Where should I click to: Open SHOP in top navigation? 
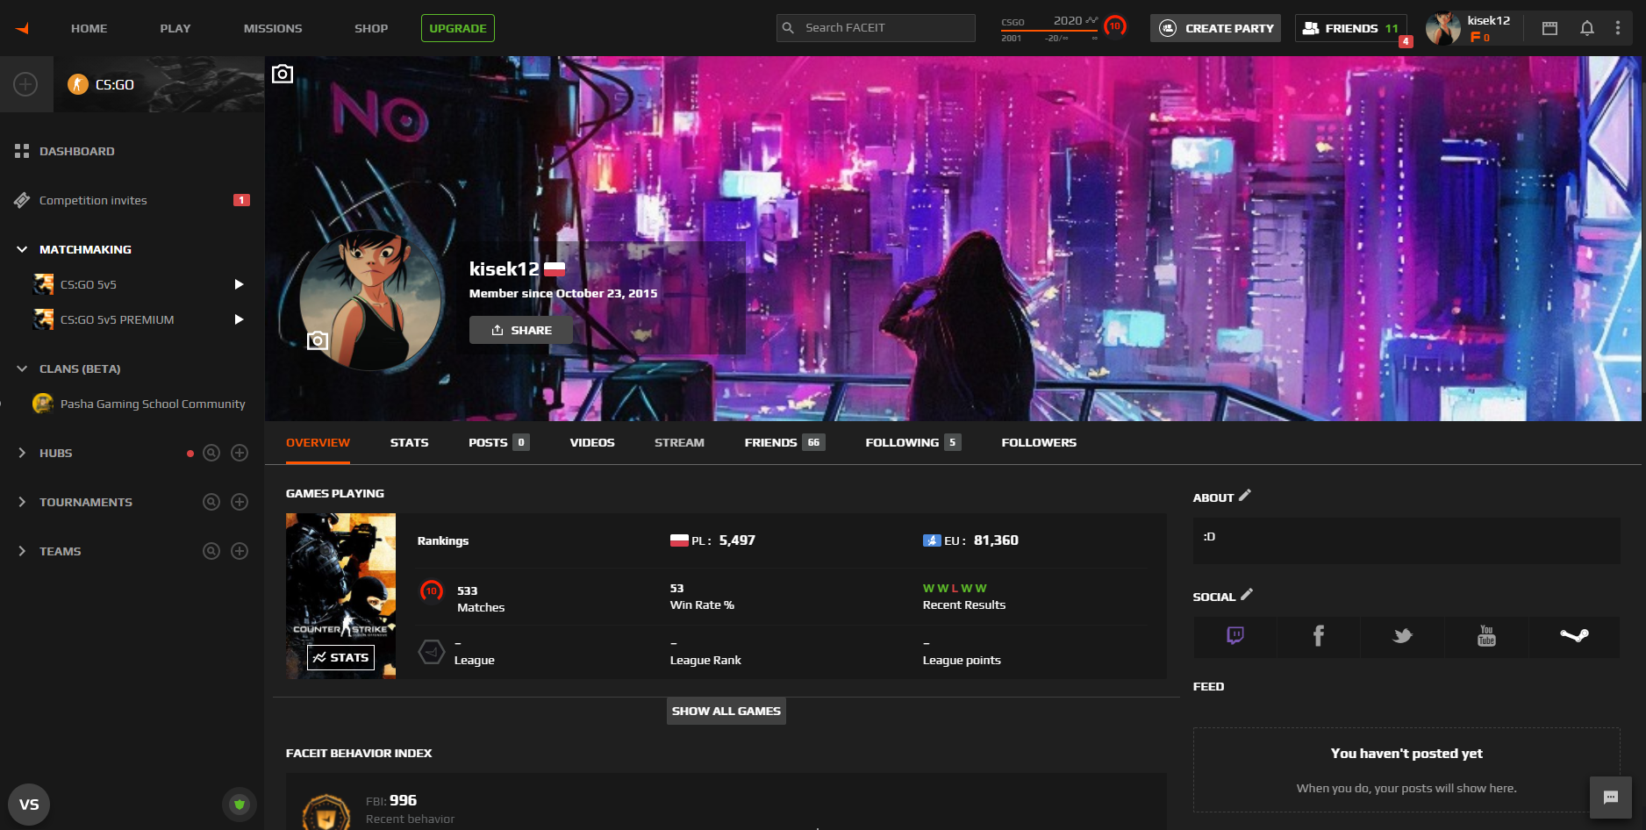point(371,28)
